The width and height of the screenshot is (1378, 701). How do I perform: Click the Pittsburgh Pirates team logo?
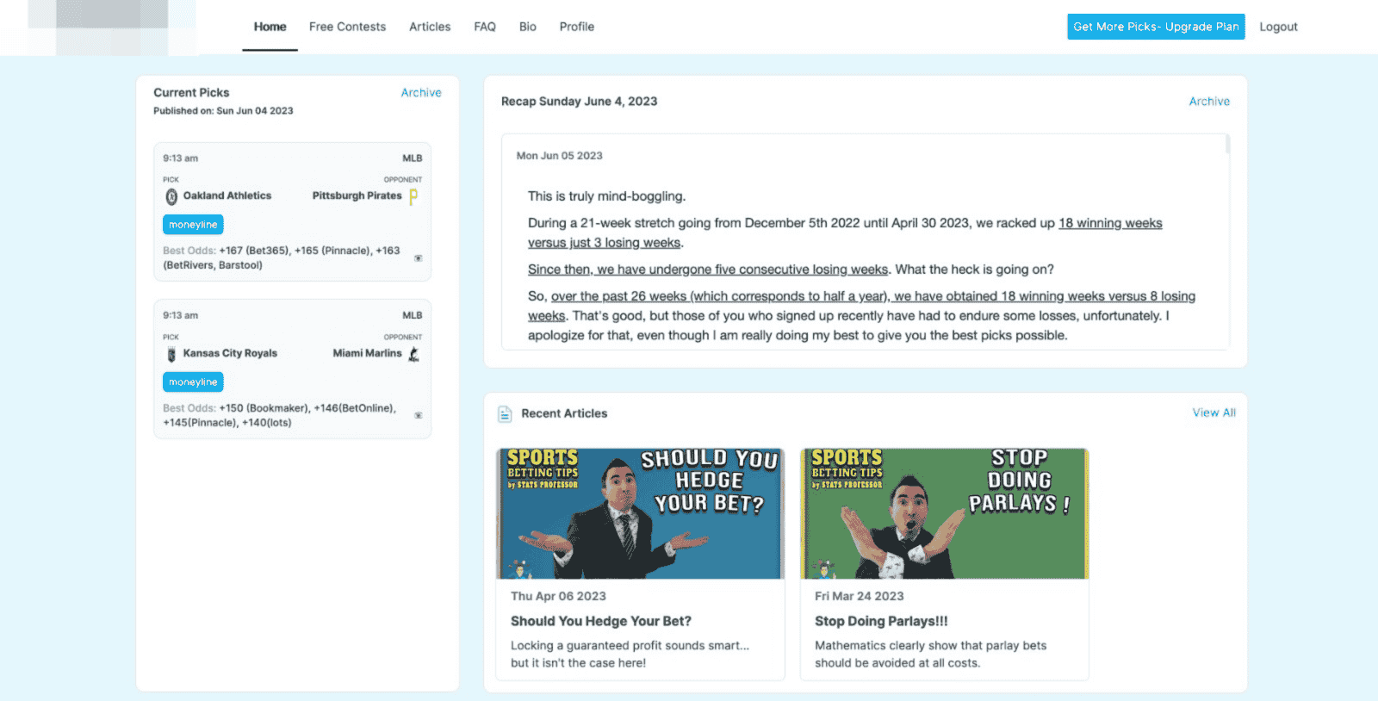(413, 196)
